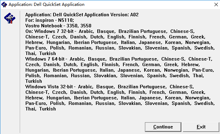
Task: Click the 'On: Windows 7 32-bit' heading text
Action: pyautogui.click(x=50, y=31)
